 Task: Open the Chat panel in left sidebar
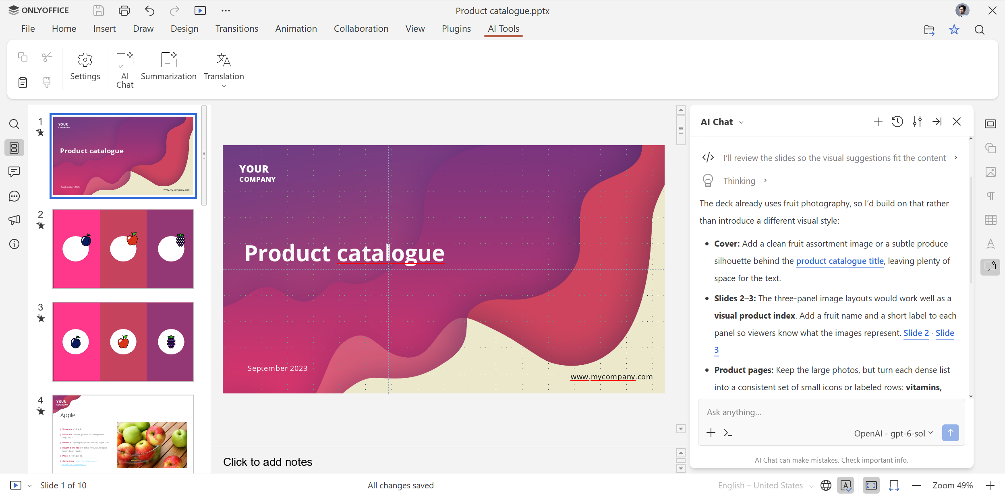point(14,196)
